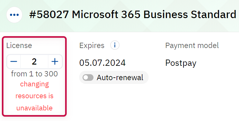Click the red 'changing resources is unavailable' warning
This screenshot has height=121, width=239.
pyautogui.click(x=35, y=96)
